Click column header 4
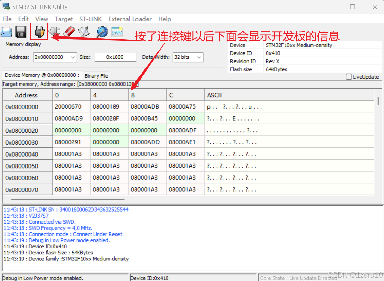This screenshot has height=281, width=384. tap(110, 95)
